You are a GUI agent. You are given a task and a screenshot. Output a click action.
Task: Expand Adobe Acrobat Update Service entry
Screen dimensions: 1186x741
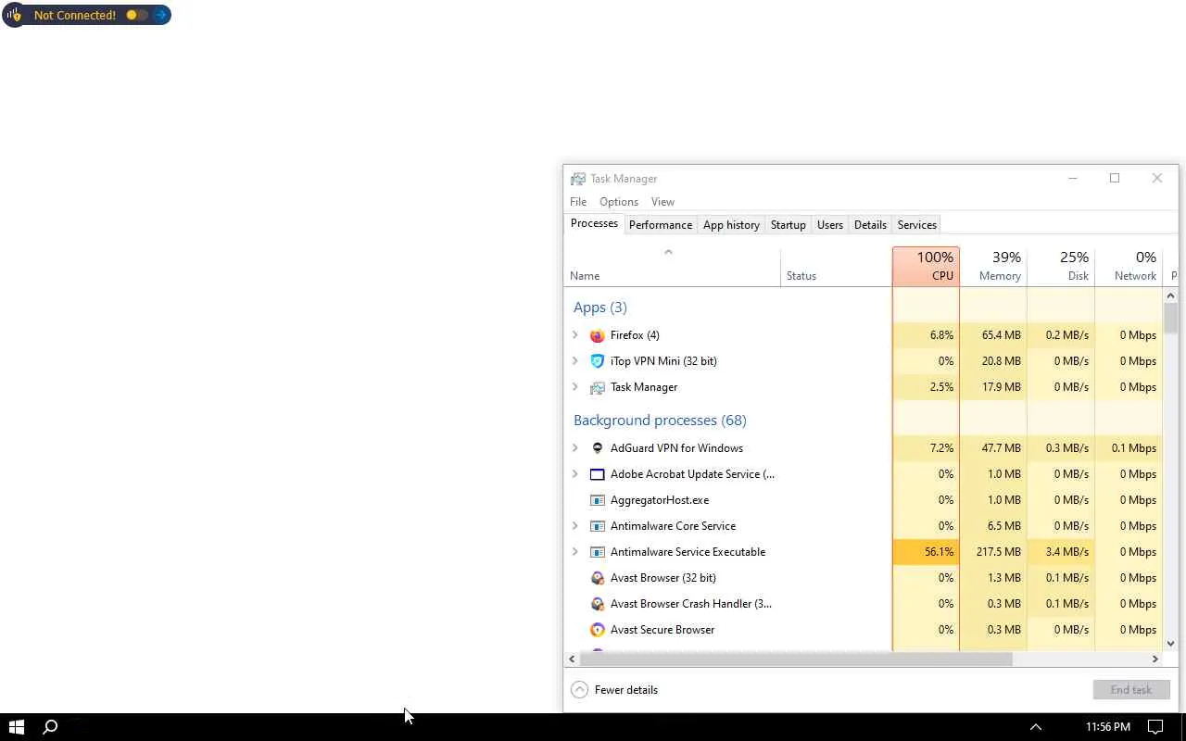click(x=575, y=474)
